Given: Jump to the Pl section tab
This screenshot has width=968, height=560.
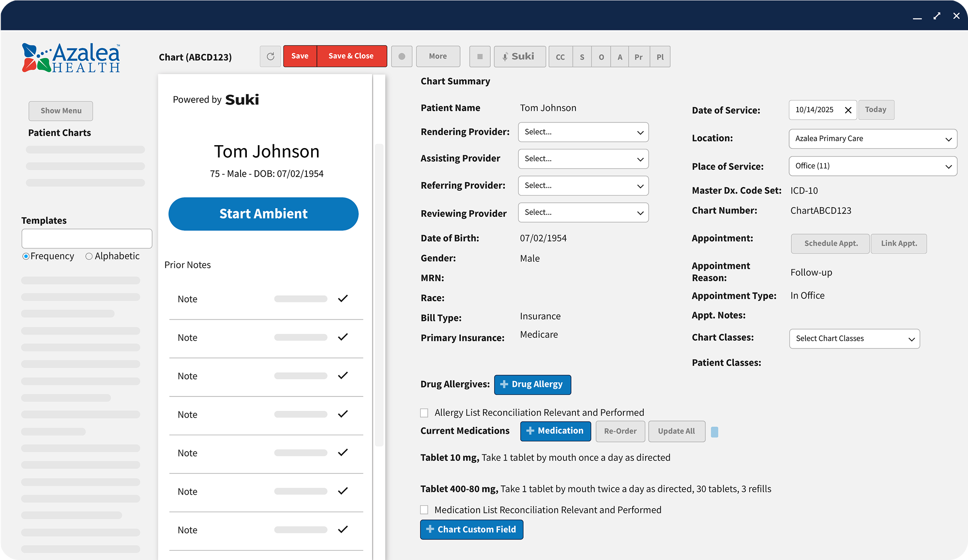Looking at the screenshot, I should click(660, 57).
